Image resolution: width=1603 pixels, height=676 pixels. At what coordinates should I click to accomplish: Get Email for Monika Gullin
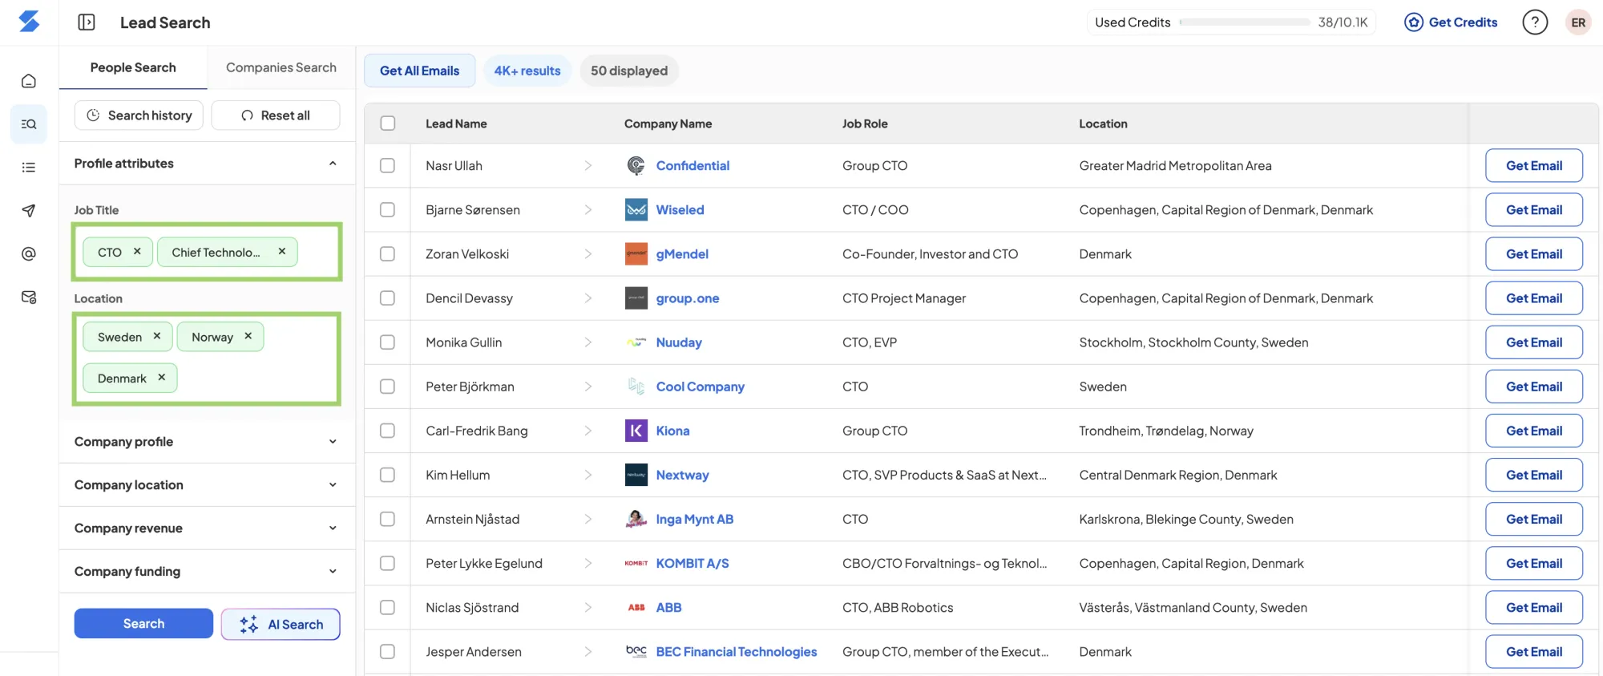(1534, 342)
